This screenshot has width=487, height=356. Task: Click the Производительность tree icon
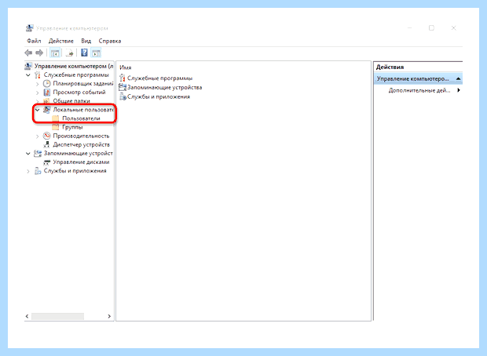(x=46, y=136)
